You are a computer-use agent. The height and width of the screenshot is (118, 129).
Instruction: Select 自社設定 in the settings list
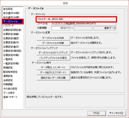[8, 9]
